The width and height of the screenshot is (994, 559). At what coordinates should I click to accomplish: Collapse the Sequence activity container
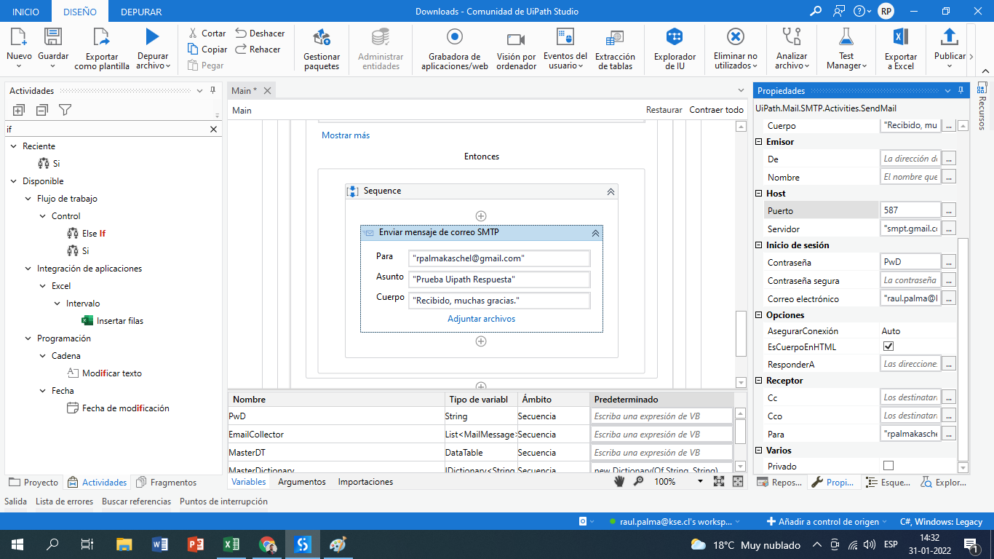pos(611,191)
